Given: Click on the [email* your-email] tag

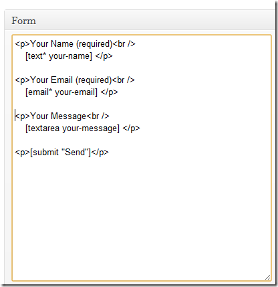Looking at the screenshot, I should point(61,92).
